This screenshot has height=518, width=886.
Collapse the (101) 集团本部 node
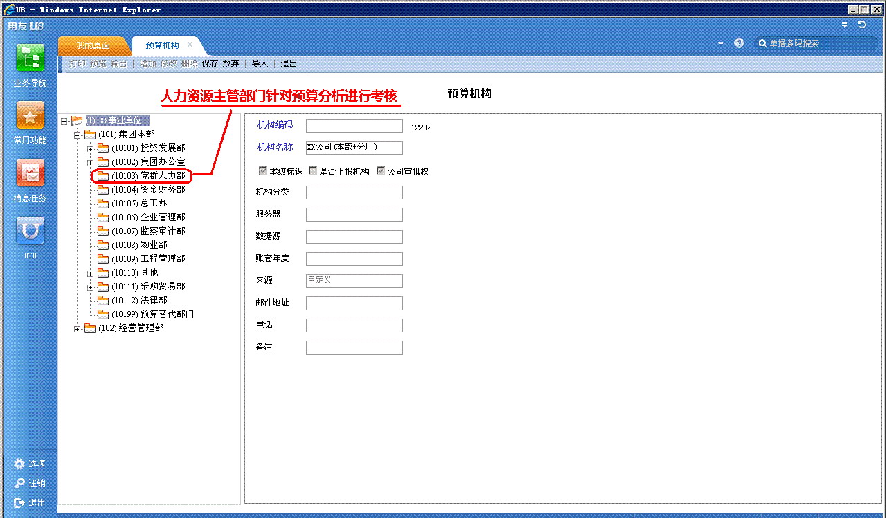[78, 135]
